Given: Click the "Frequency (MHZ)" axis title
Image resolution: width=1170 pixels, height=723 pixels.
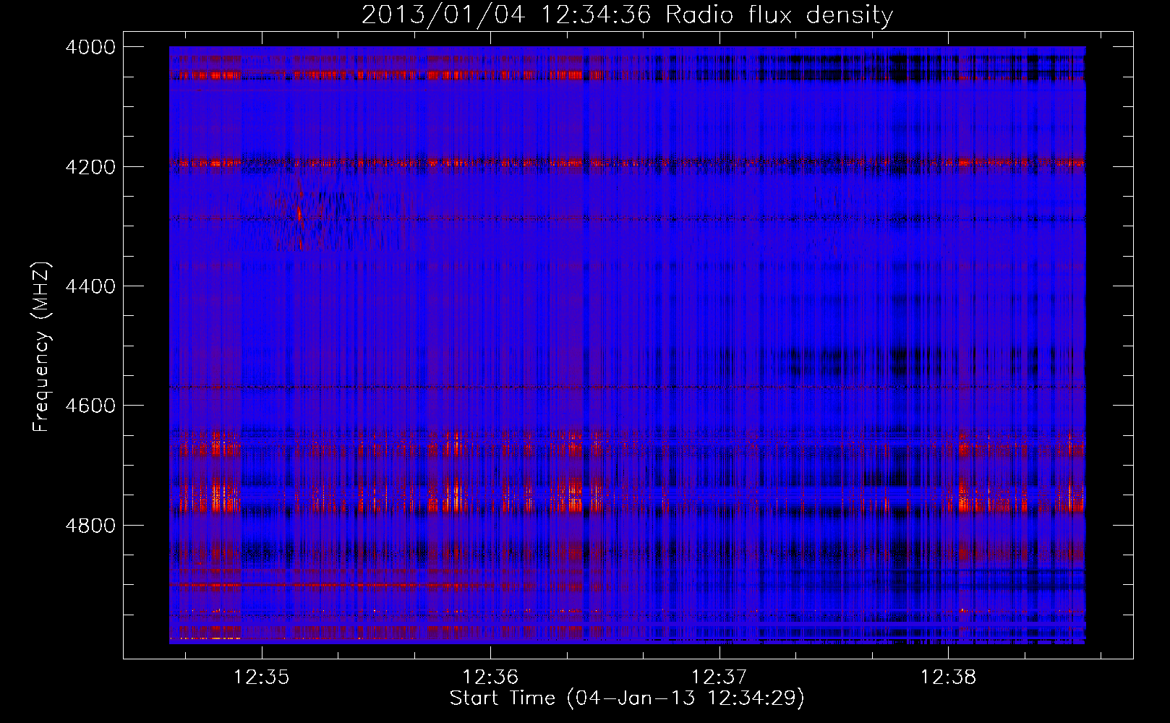Looking at the screenshot, I should 41,347.
